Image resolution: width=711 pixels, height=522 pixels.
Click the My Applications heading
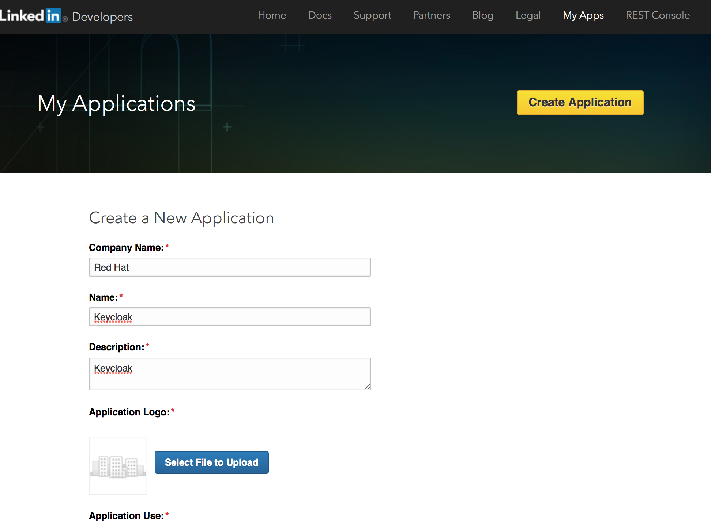(116, 103)
